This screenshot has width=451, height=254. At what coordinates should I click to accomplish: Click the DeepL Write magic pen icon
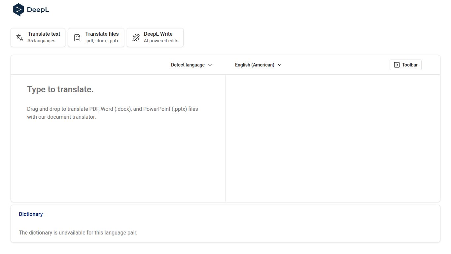click(x=136, y=38)
